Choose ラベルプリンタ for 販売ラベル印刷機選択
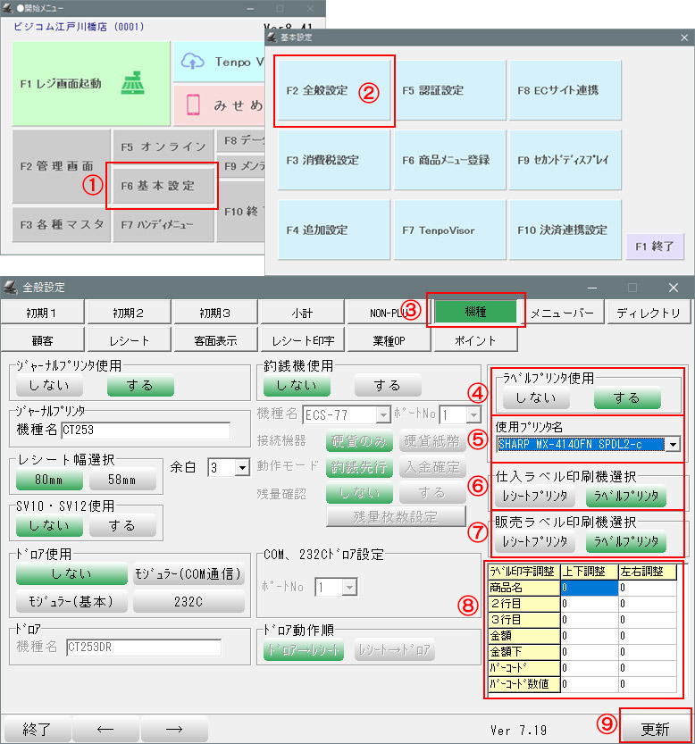This screenshot has height=744, width=695. pos(625,541)
